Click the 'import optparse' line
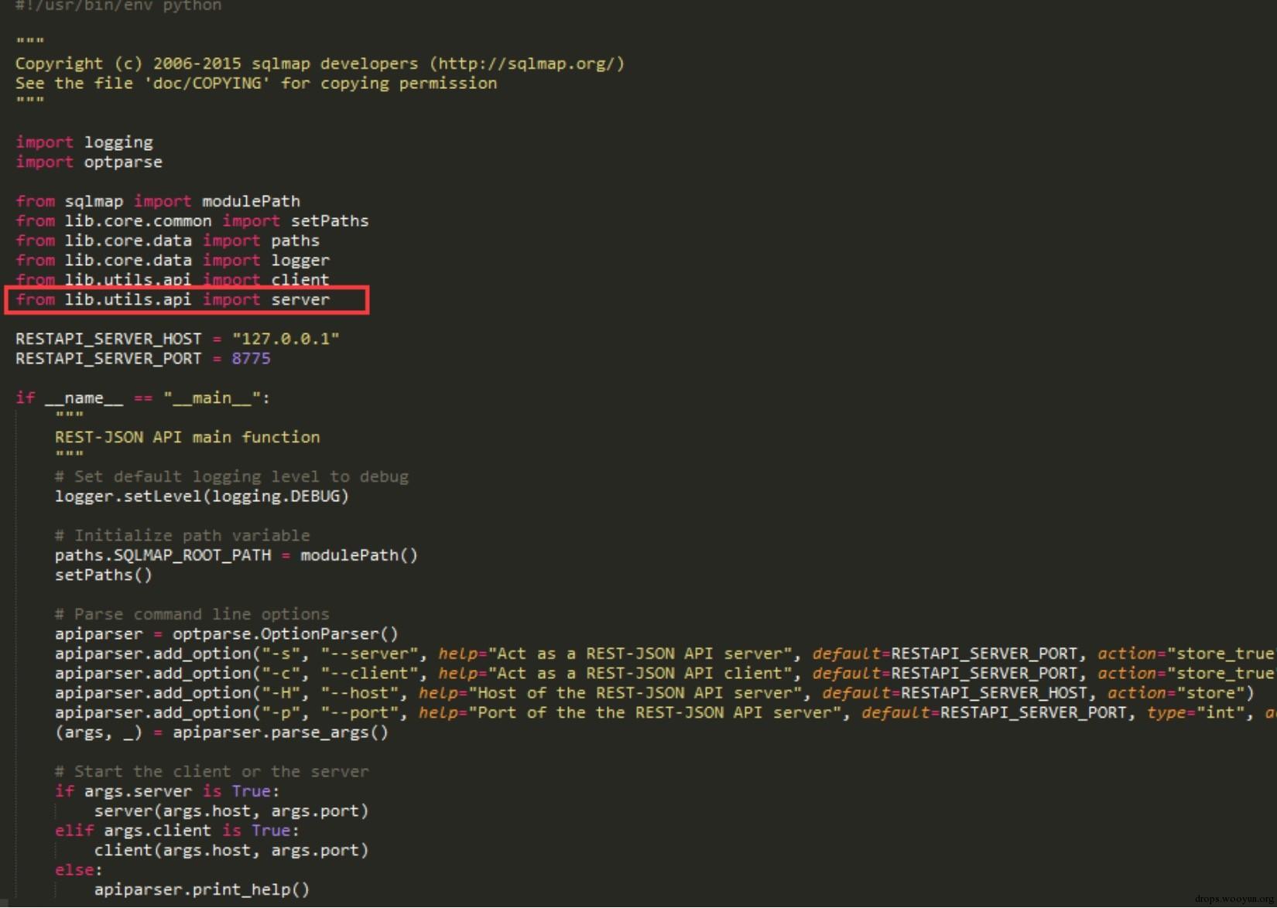 (89, 162)
